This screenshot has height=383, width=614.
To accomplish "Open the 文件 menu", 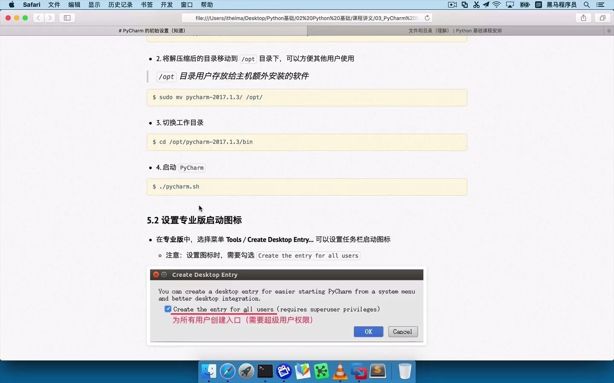I will point(54,5).
